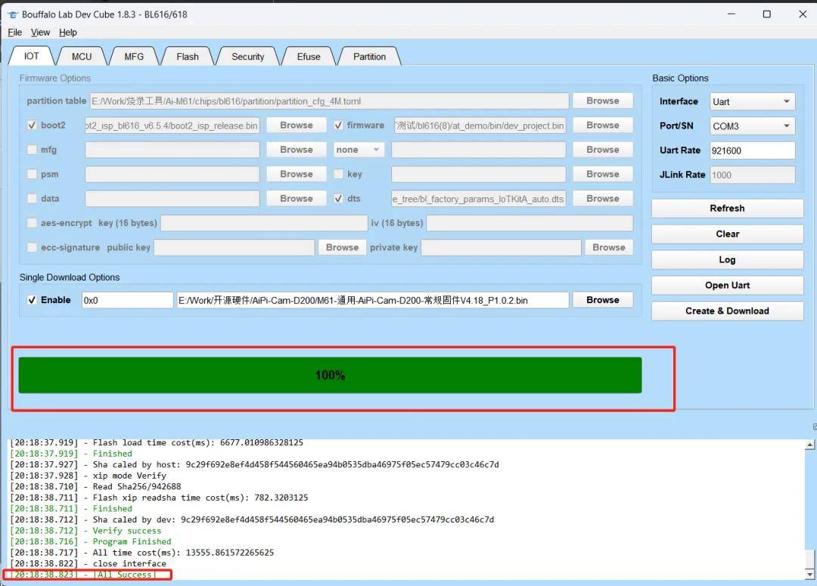Viewport: 817px width, 586px height.
Task: Click the Open Uart button
Action: (727, 286)
